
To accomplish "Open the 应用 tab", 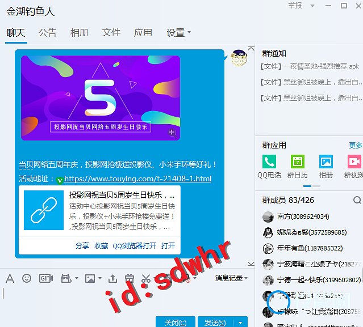I will [143, 32].
